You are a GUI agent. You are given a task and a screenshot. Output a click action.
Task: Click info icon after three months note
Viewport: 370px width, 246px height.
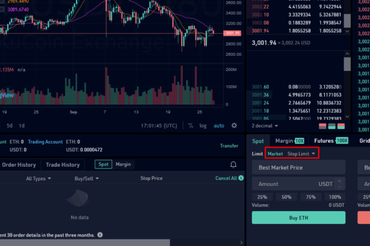coord(100,235)
